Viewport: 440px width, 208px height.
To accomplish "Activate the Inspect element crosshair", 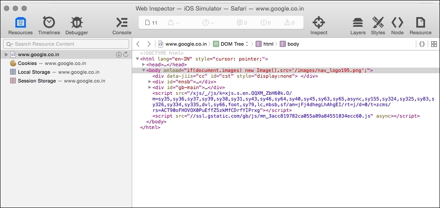I will pos(319,25).
